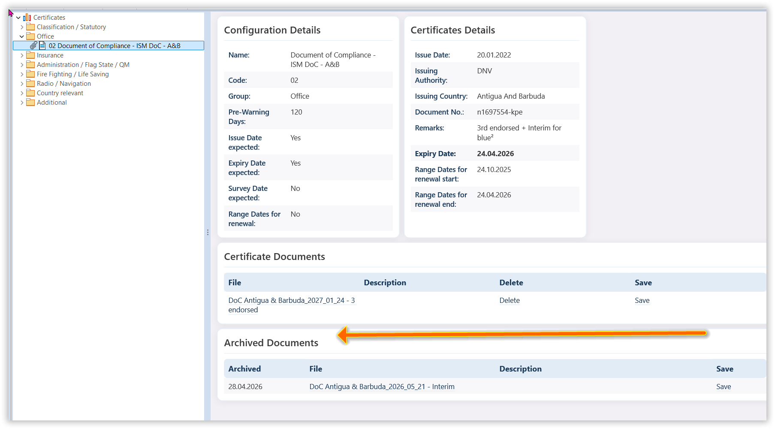Click the Classification / Statutory folder icon
The width and height of the screenshot is (775, 429).
point(30,27)
